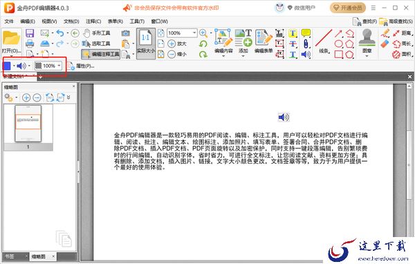Click the Find (查找(F)) button
Viewport: 415px width, 264px height.
[x=365, y=21]
